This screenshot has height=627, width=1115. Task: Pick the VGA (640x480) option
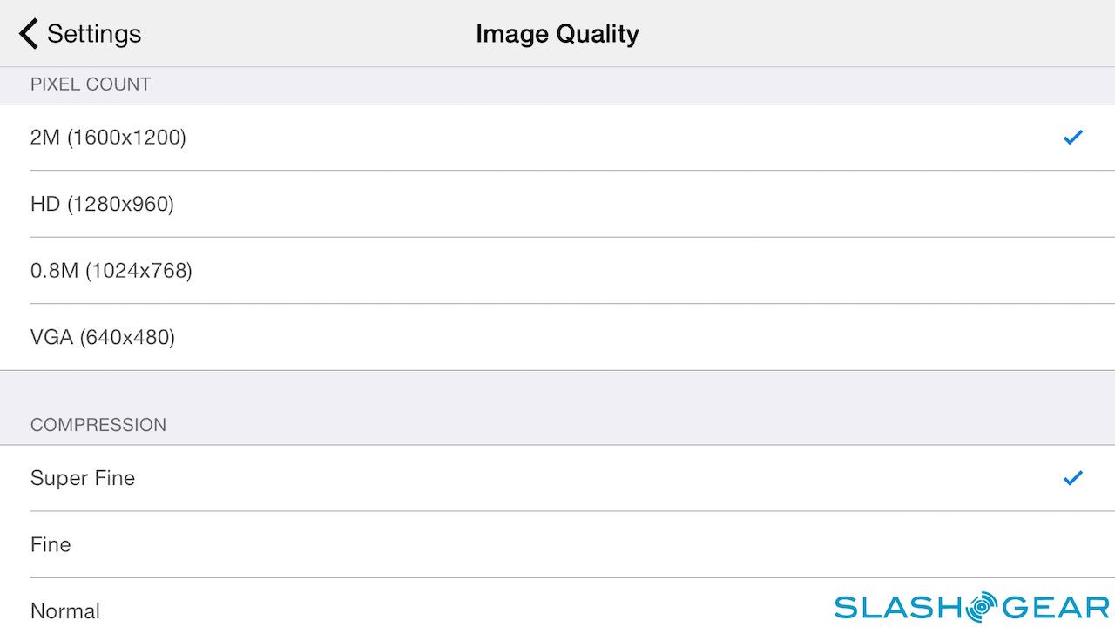103,337
